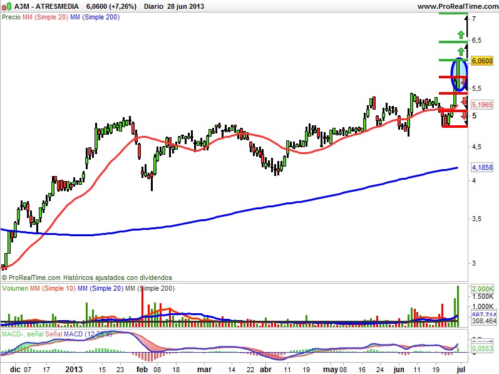
Task: Click the mar month on time axis
Action: click(204, 370)
